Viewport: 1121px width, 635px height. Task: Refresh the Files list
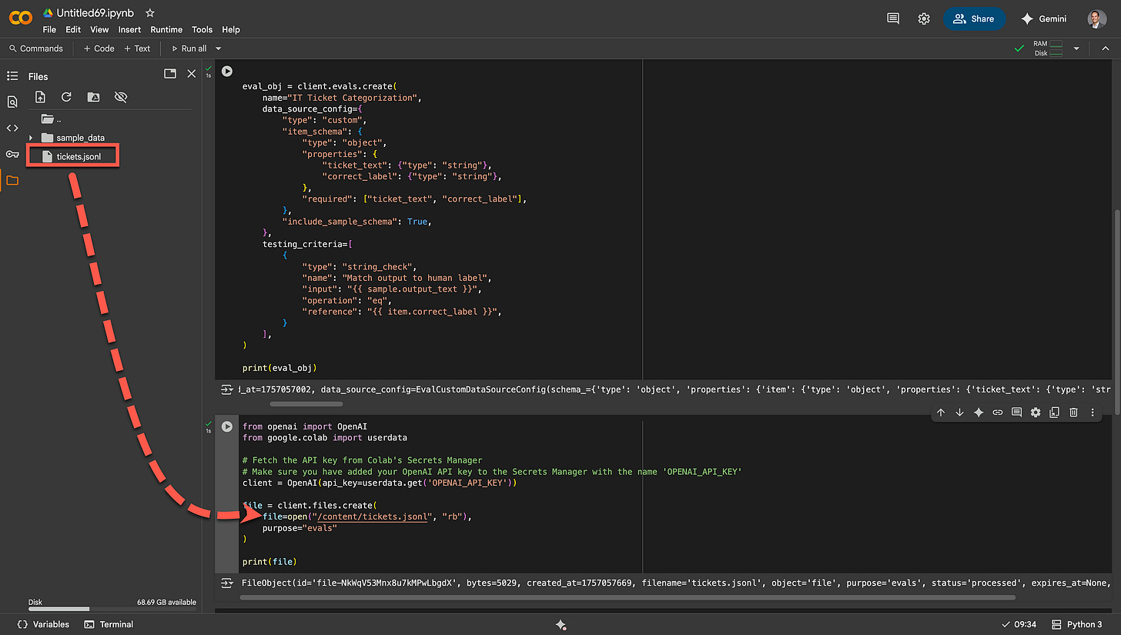66,97
